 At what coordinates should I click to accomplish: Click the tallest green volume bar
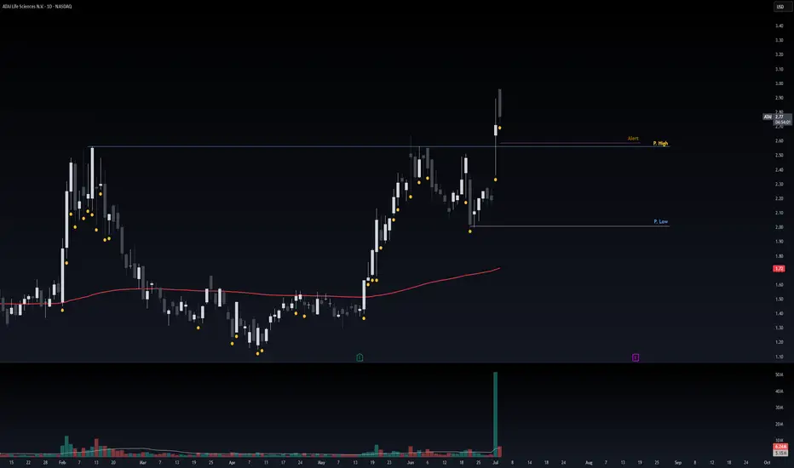495,415
